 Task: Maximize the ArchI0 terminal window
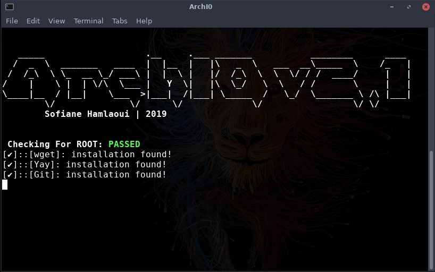pos(408,7)
